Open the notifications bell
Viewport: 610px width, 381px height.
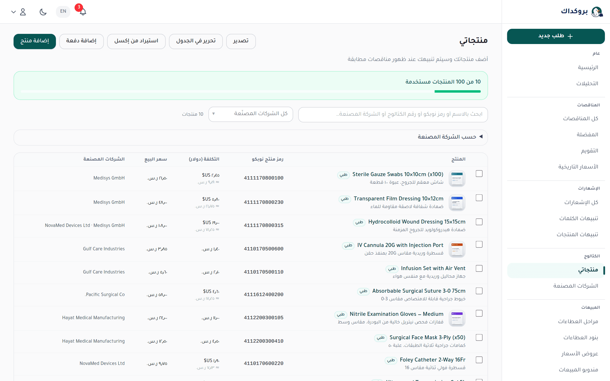(x=82, y=12)
